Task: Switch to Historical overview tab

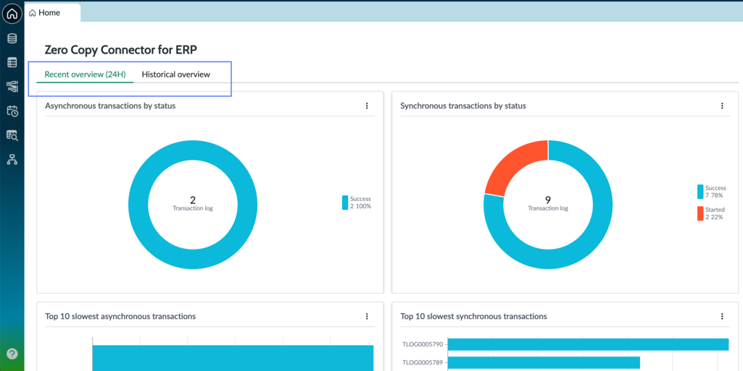Action: [176, 74]
